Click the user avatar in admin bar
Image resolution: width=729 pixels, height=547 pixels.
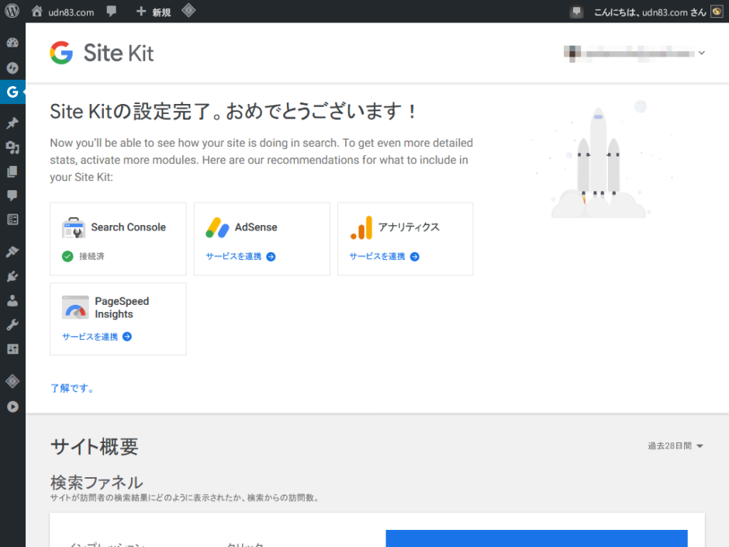point(717,12)
